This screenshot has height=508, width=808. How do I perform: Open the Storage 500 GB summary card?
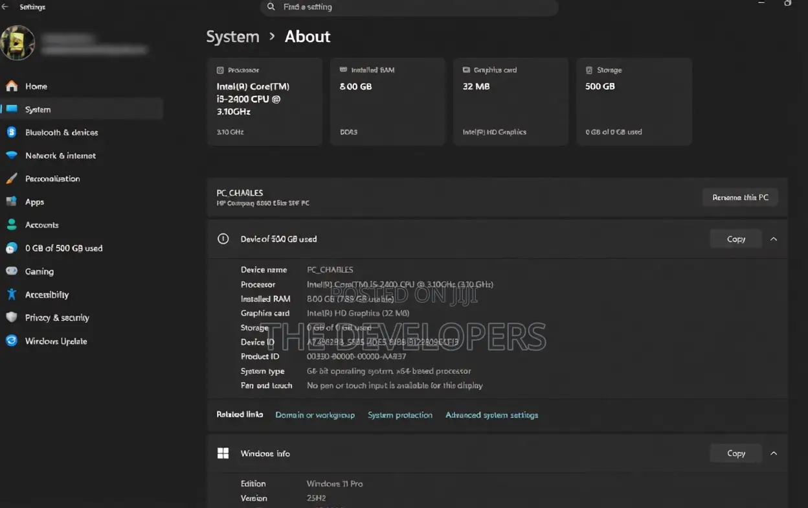tap(634, 102)
